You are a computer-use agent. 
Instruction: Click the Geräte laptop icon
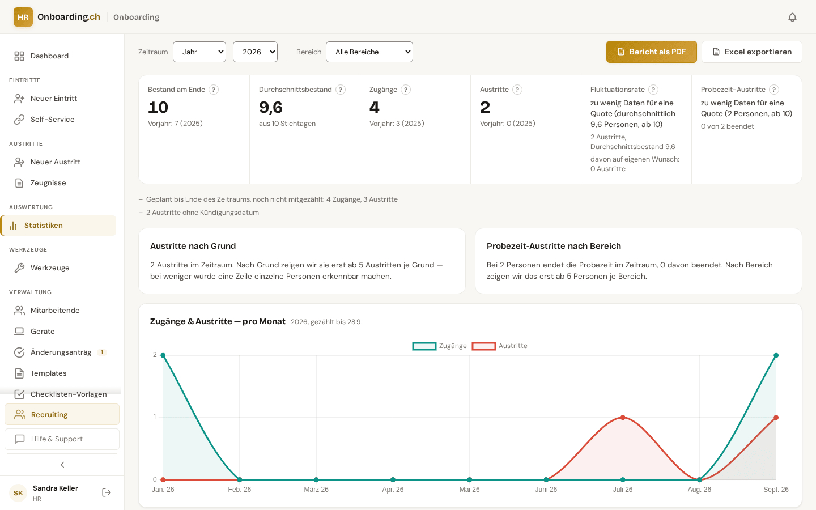[x=19, y=331]
